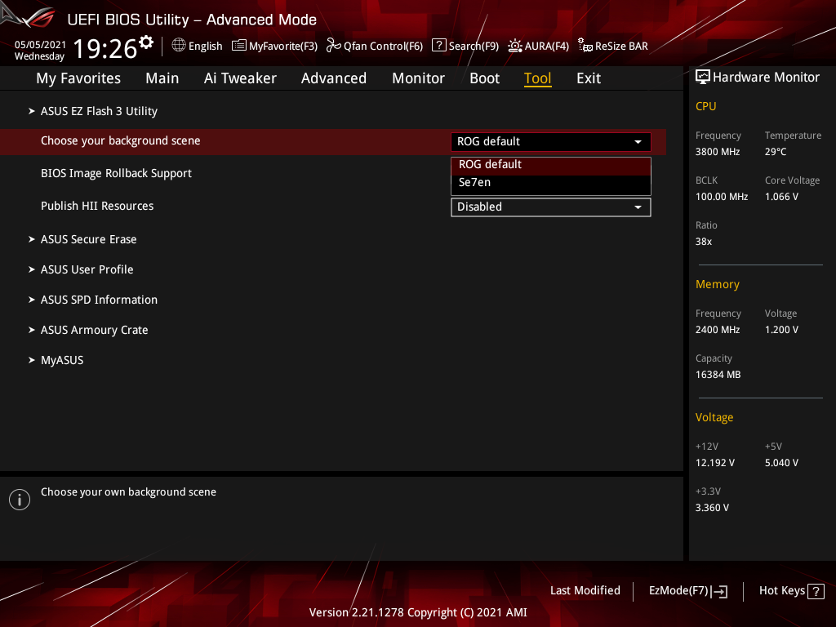Image resolution: width=836 pixels, height=627 pixels.
Task: Click the ReSize BAR icon
Action: (x=585, y=46)
